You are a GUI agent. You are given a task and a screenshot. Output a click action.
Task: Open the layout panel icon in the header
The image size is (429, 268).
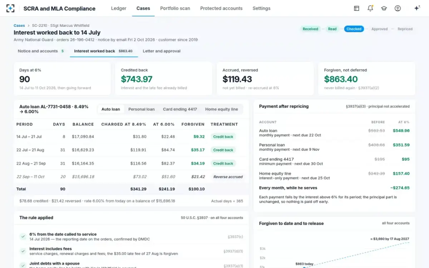356,8
